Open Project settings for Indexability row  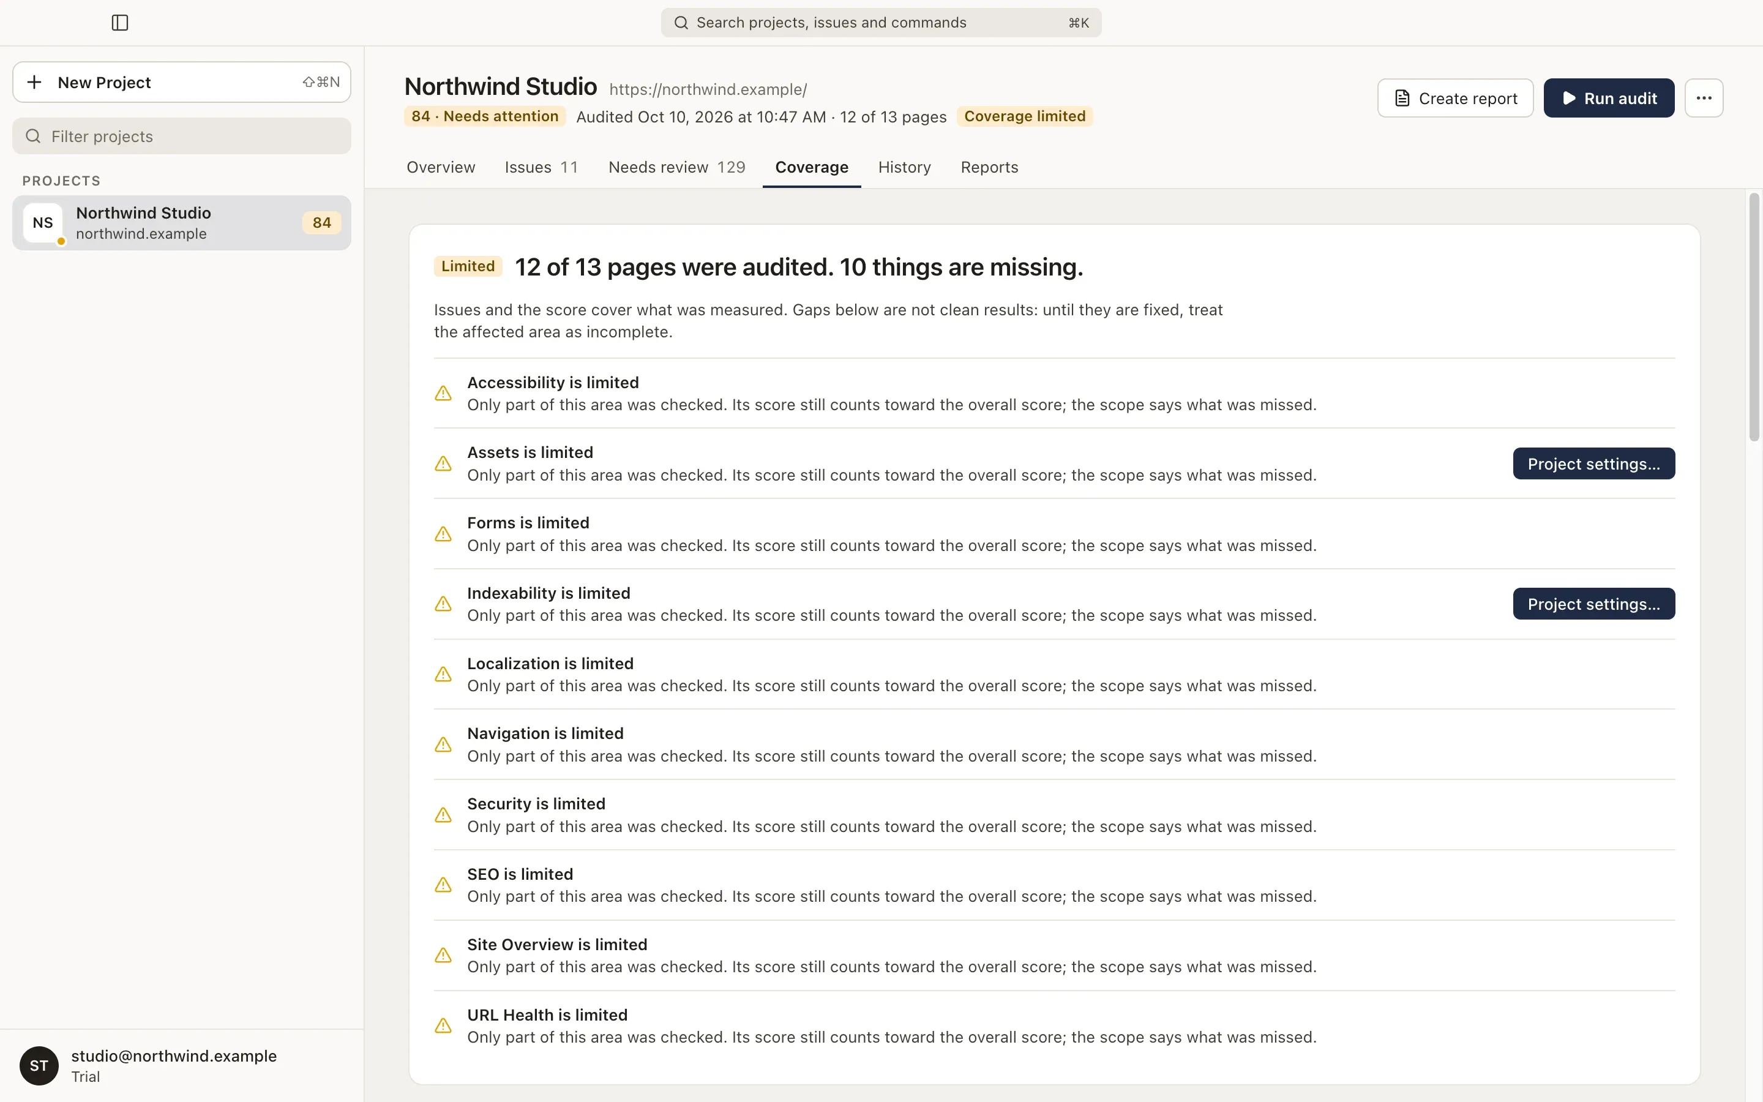pyautogui.click(x=1593, y=604)
